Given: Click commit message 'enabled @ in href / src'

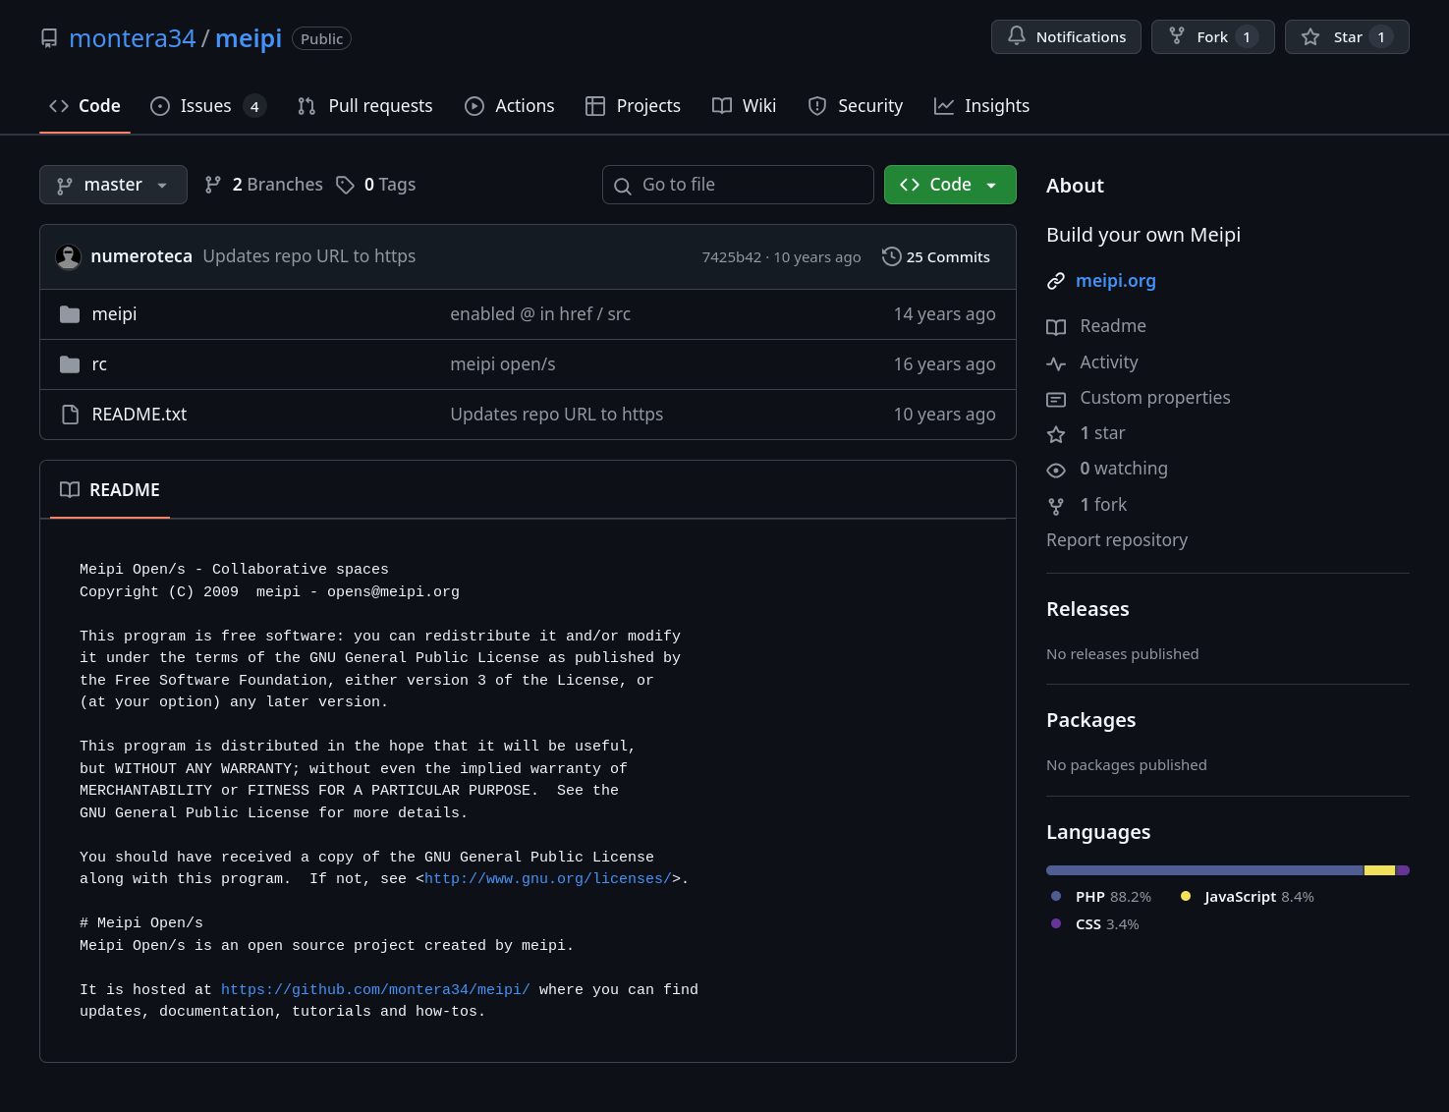Looking at the screenshot, I should point(540,314).
